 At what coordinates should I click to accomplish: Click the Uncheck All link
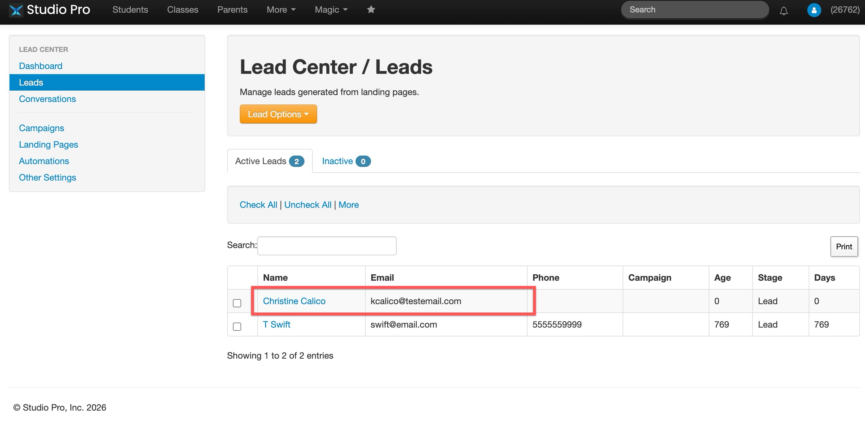click(x=308, y=204)
